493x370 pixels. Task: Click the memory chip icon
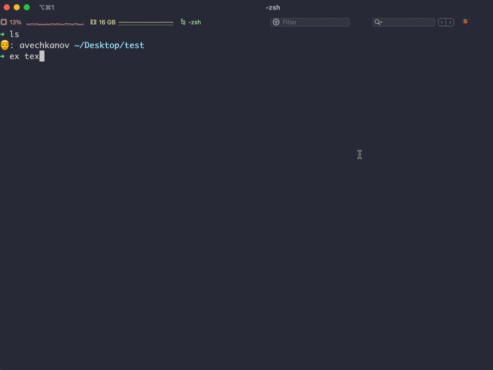[x=93, y=22]
